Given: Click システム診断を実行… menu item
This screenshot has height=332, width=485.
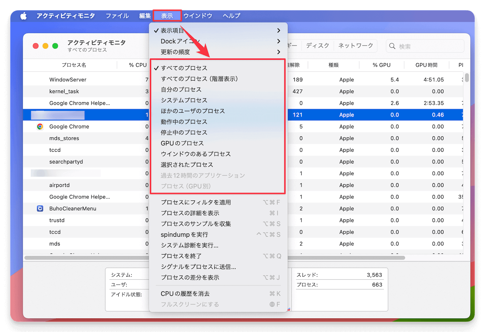Looking at the screenshot, I should point(218,246).
